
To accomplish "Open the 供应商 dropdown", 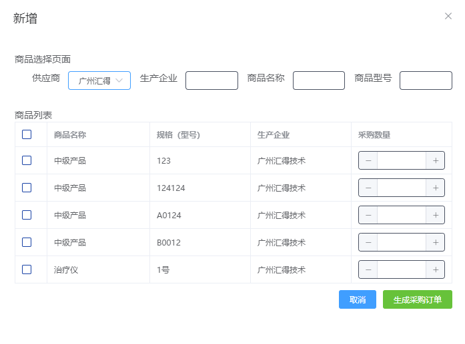I will (x=99, y=81).
